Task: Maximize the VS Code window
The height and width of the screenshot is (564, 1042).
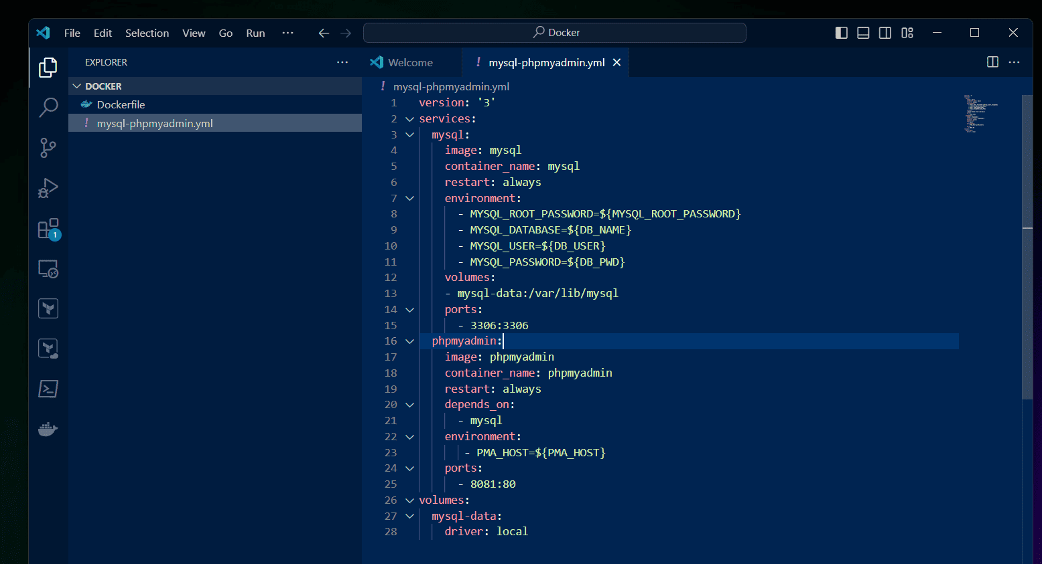Action: tap(975, 33)
